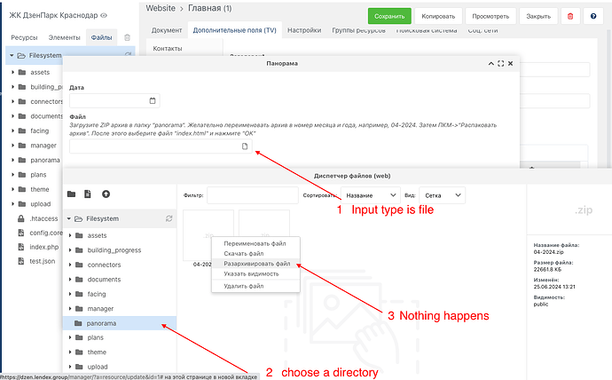Select plans folder in left sidebar
The height and width of the screenshot is (380, 612).
pyautogui.click(x=38, y=175)
